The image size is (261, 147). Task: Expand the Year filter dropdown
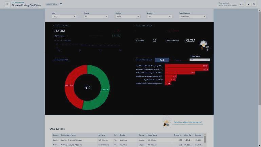[x=64, y=16]
